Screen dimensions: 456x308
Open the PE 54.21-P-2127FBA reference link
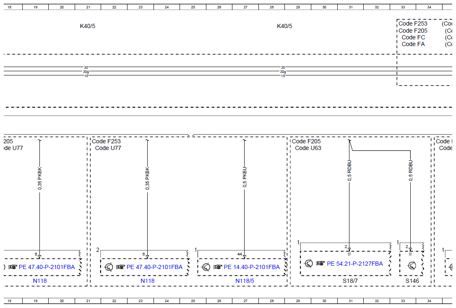pyautogui.click(x=355, y=264)
